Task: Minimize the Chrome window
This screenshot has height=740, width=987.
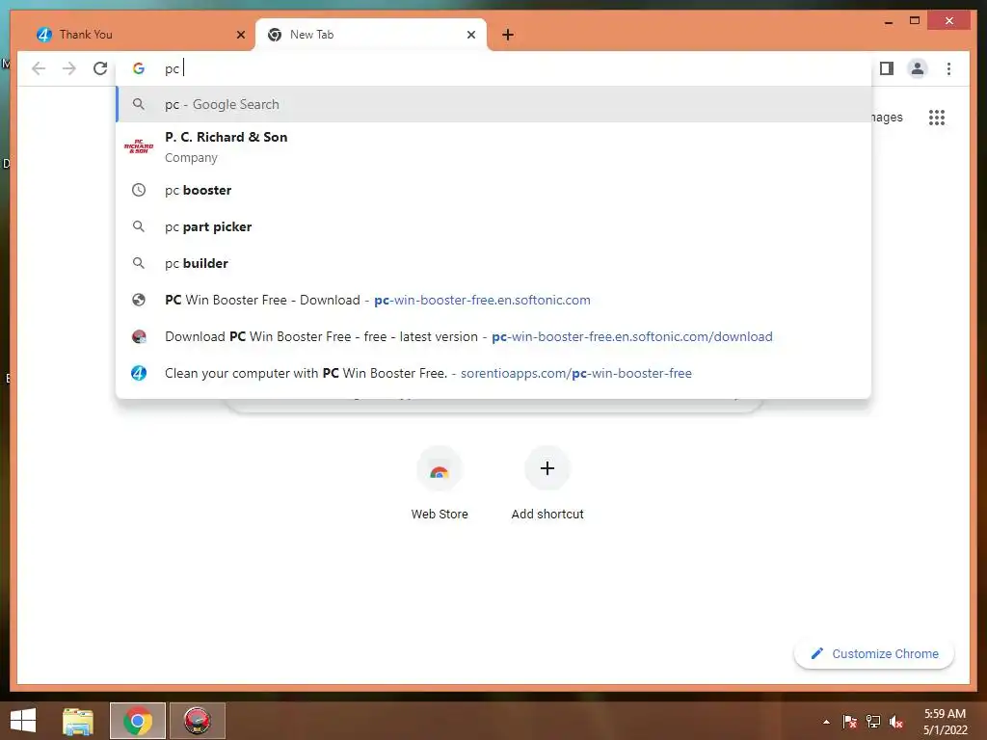Action: [x=888, y=21]
